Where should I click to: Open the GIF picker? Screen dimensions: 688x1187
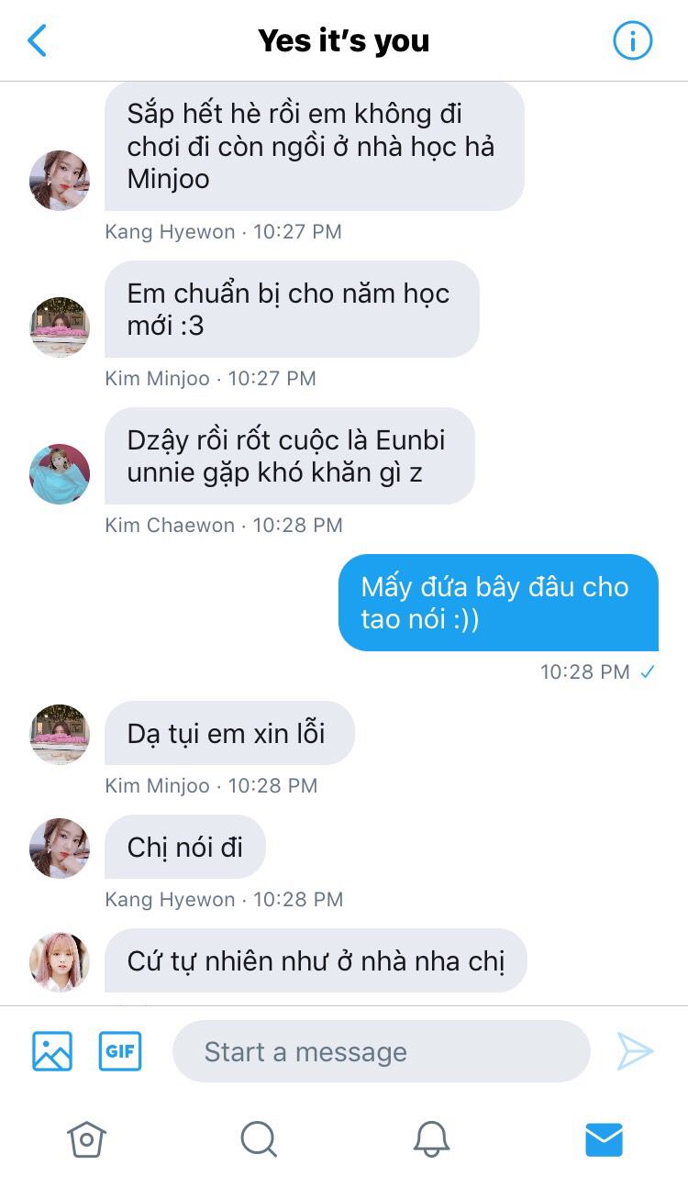pos(120,1051)
